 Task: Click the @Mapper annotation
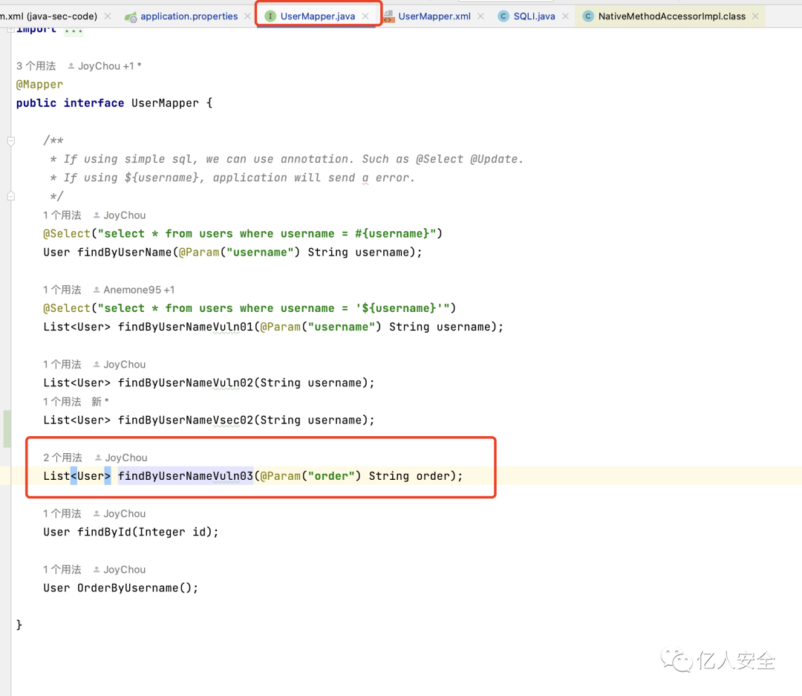39,85
